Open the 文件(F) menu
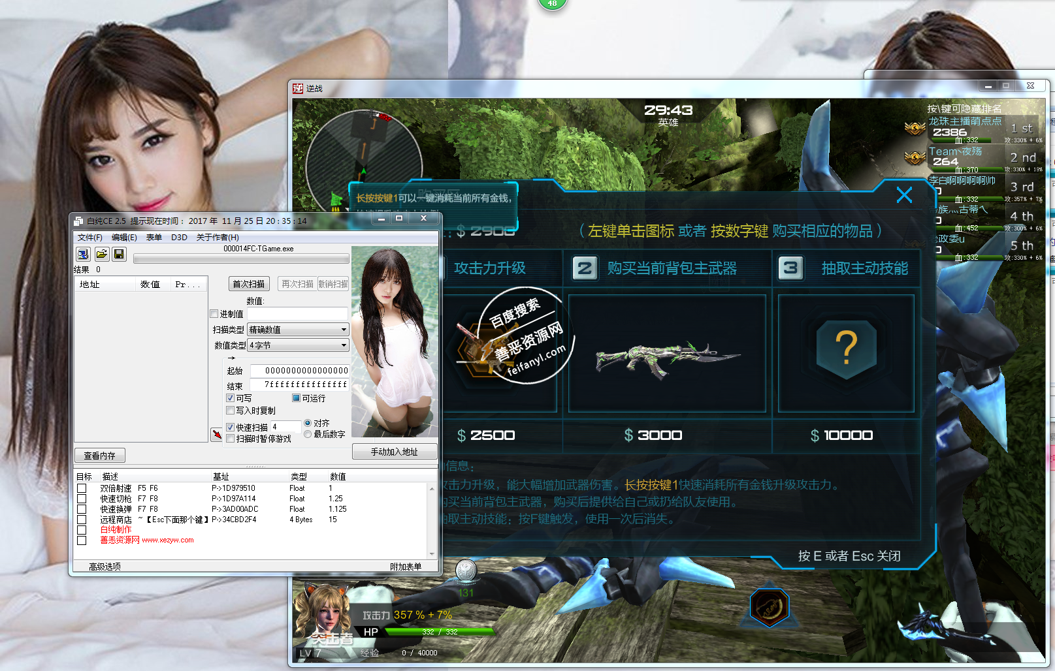 point(89,238)
